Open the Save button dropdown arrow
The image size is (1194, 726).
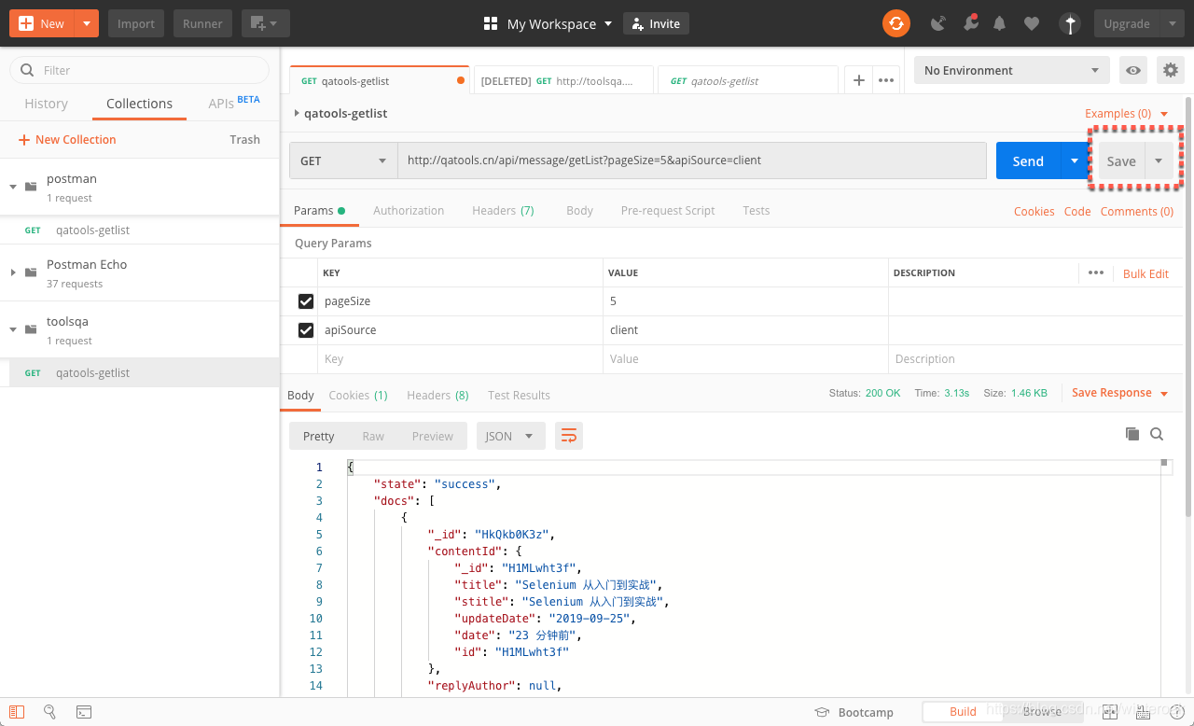1159,161
